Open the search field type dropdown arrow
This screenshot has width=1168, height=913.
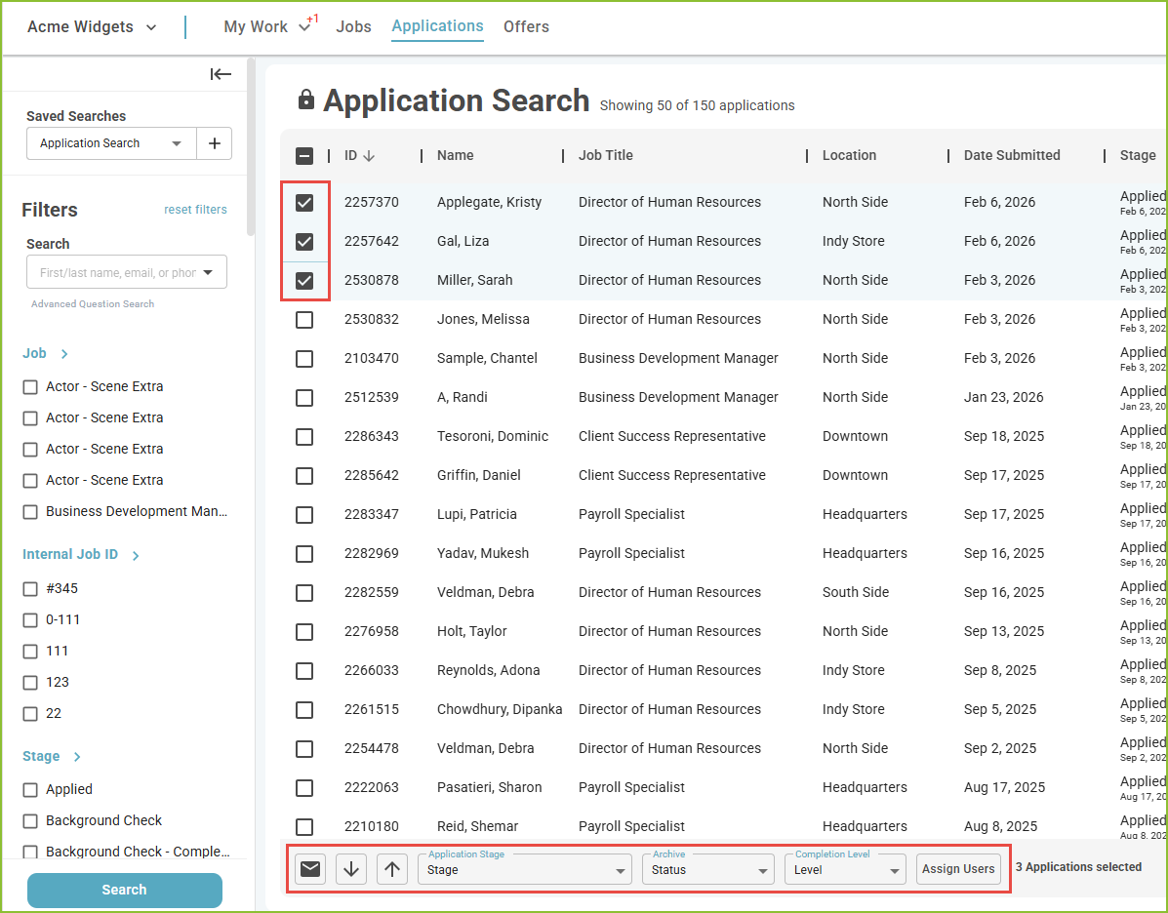click(x=208, y=272)
